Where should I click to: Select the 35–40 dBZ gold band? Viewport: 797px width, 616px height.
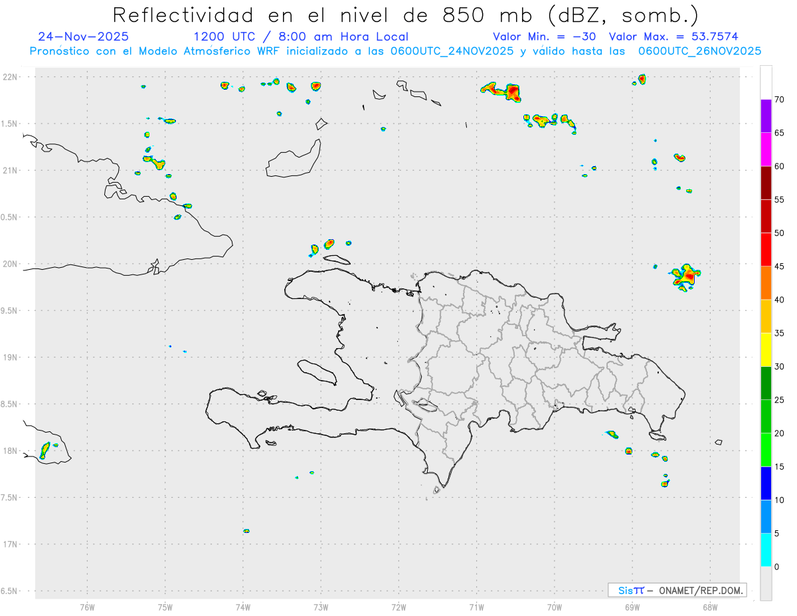[766, 316]
